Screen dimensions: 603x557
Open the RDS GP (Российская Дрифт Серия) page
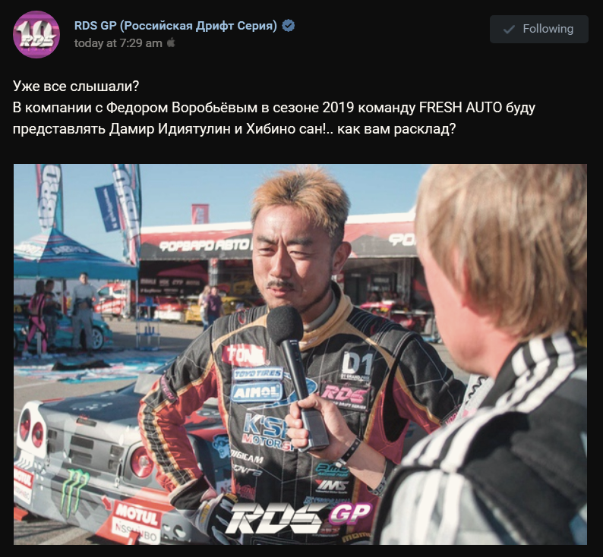tap(175, 26)
